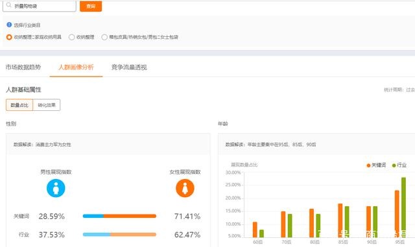
Task: Select 箱包皮具/热销女包/男包 radio option
Action: pyautogui.click(x=104, y=37)
